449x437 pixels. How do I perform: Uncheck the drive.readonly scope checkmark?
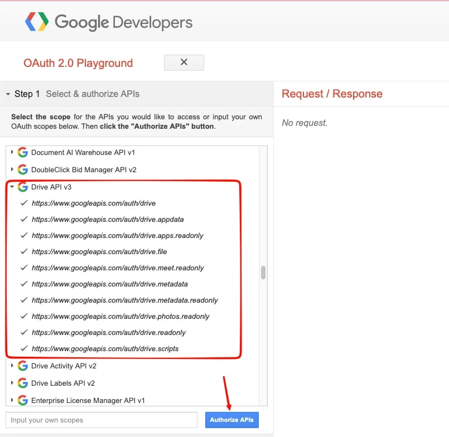24,332
